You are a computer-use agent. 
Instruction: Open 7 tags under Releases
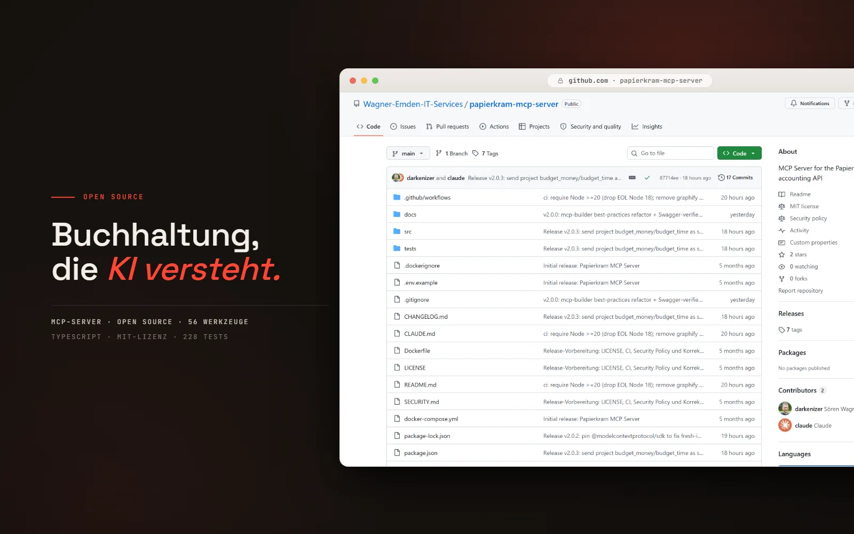point(790,330)
